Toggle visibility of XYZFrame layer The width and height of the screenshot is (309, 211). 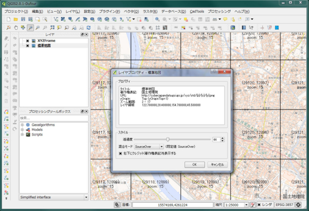(28, 41)
